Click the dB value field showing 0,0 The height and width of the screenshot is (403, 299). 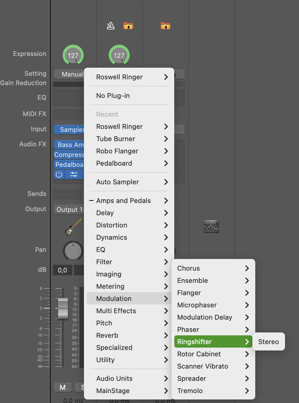(x=62, y=270)
